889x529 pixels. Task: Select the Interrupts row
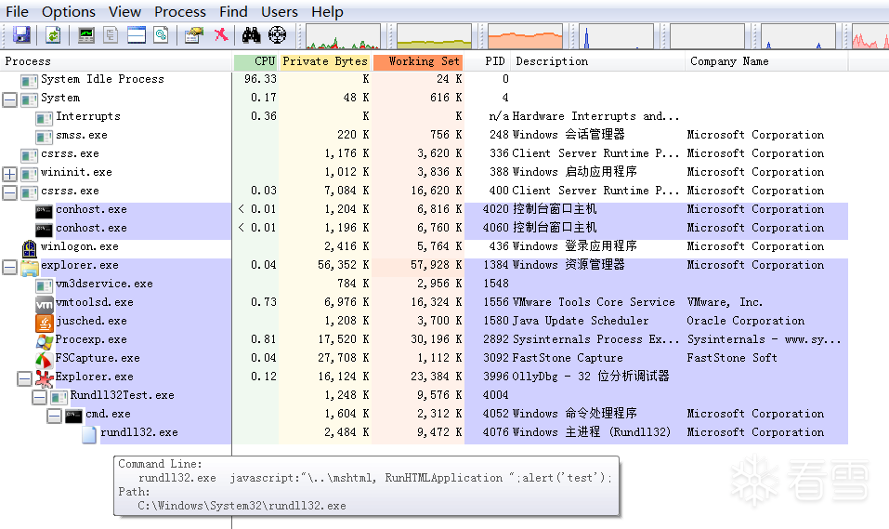point(425,116)
